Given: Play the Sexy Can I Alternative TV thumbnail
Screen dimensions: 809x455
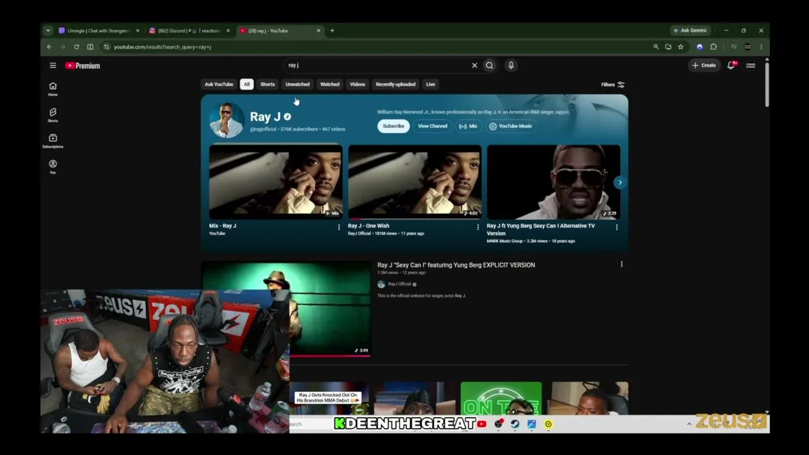Looking at the screenshot, I should [x=554, y=182].
